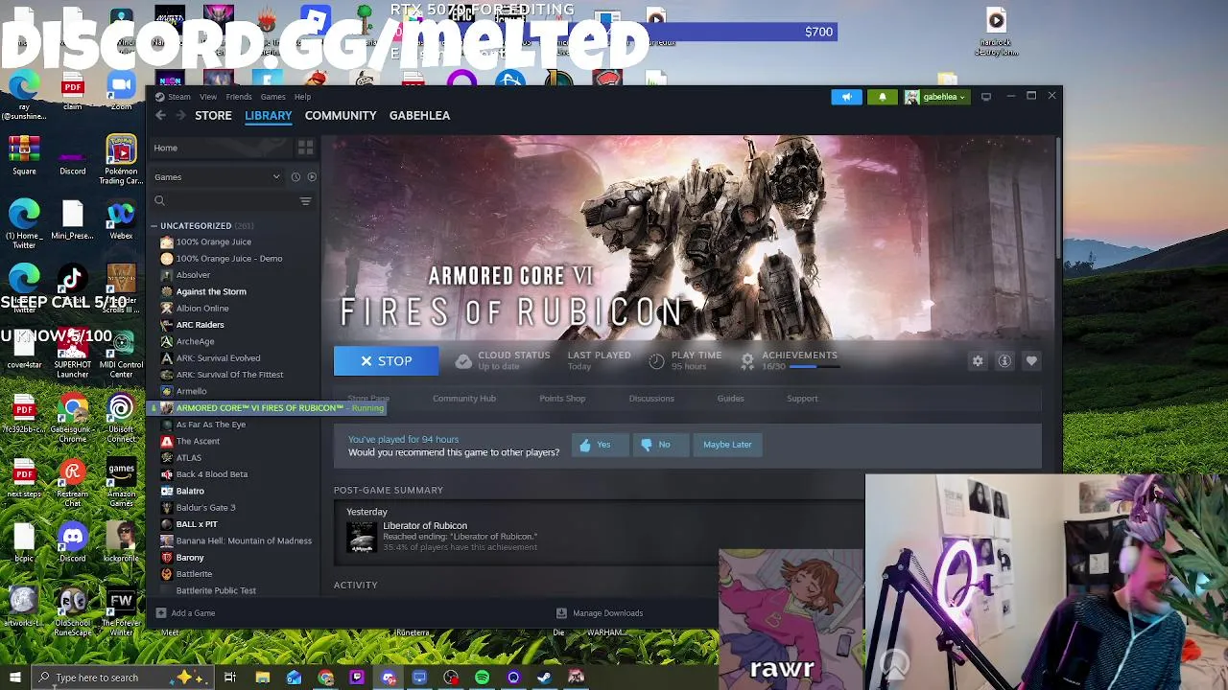Open the gabehlea account dropdown
The image size is (1228, 690).
935,97
